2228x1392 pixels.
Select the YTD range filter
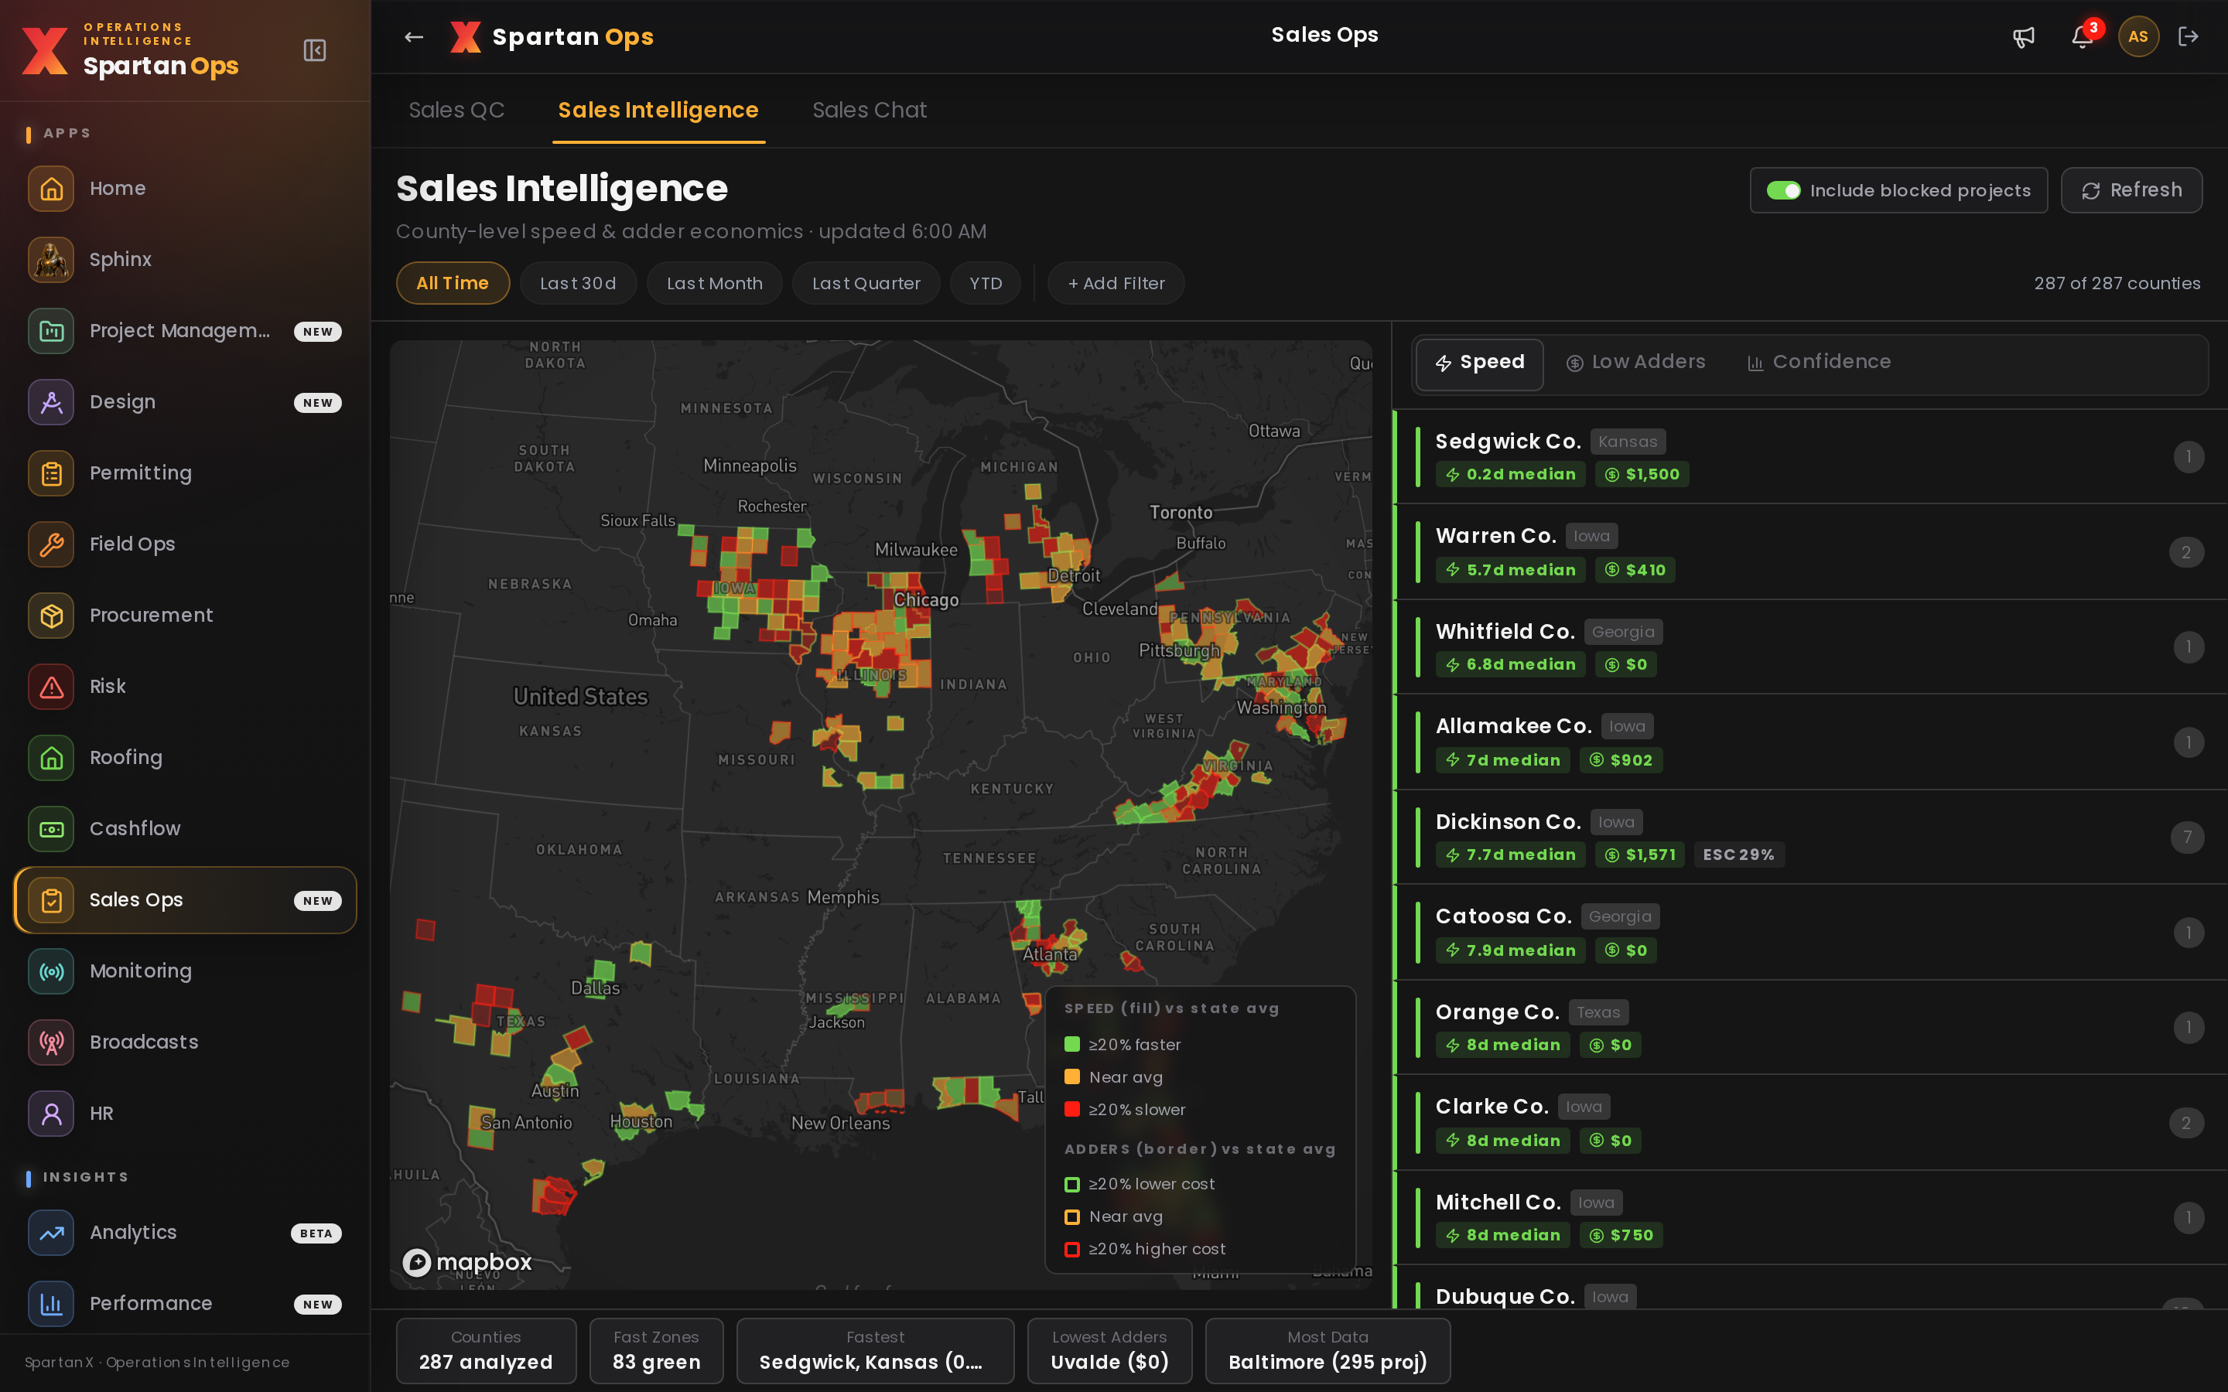(x=985, y=284)
